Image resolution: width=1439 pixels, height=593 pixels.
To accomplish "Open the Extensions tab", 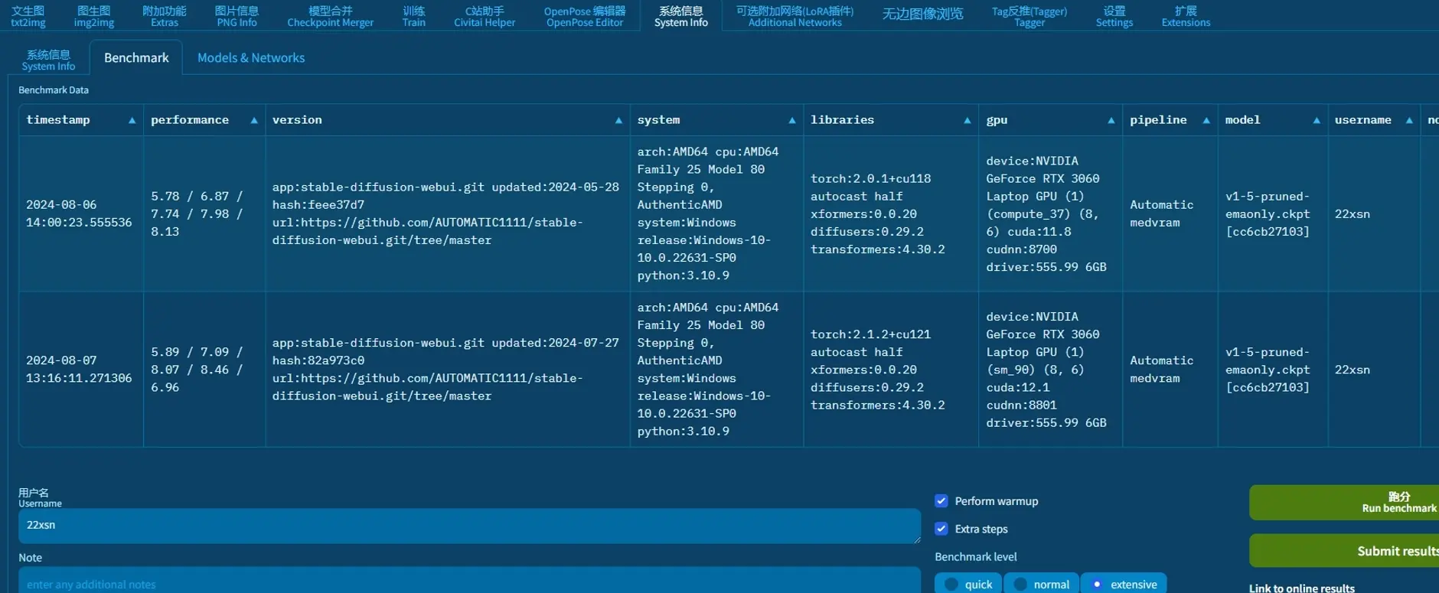I will click(1186, 16).
